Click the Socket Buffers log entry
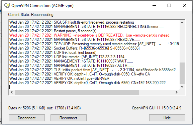193x125 pixels. (x=74, y=48)
